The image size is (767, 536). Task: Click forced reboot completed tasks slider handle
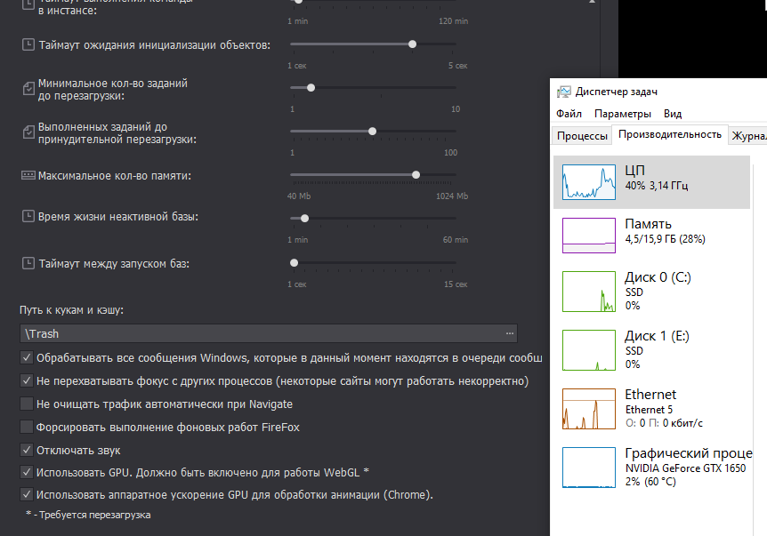[372, 132]
